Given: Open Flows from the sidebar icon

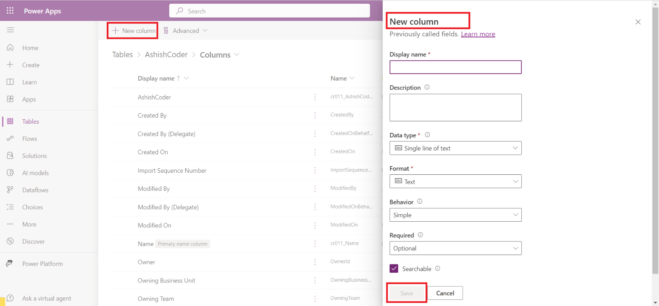Looking at the screenshot, I should click(10, 139).
